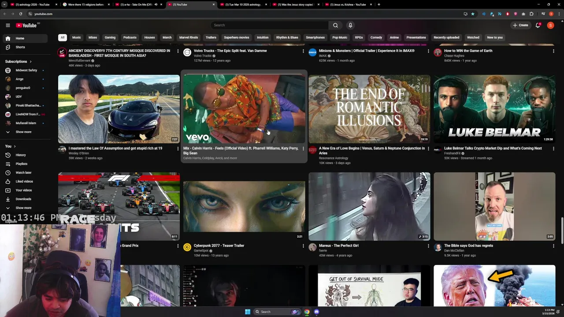Start voice search with microphone icon
Screen dimensions: 564x317
tap(350, 25)
